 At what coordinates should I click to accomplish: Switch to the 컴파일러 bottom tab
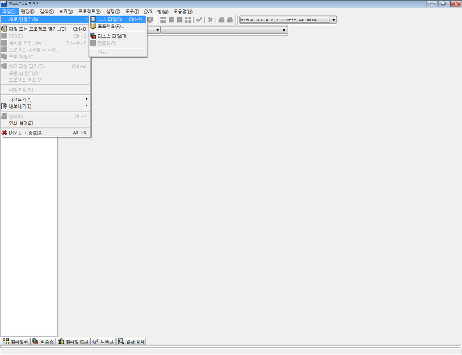[x=15, y=342]
